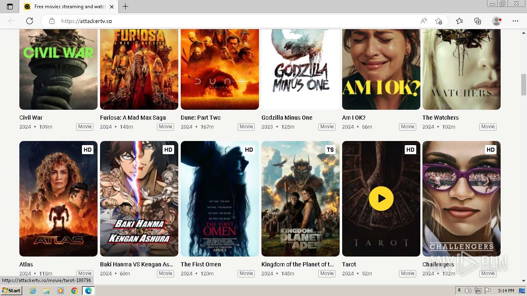
Task: Open the Civil War poster
Action: tap(58, 69)
